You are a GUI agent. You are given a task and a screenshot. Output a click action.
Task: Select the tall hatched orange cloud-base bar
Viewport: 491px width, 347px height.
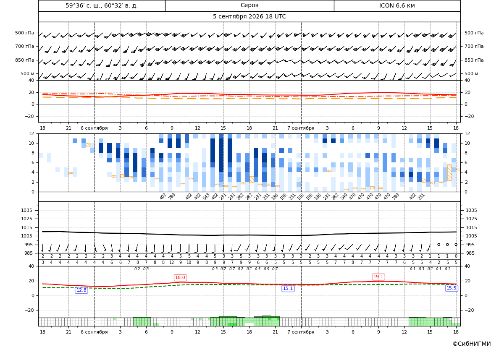coord(449,172)
